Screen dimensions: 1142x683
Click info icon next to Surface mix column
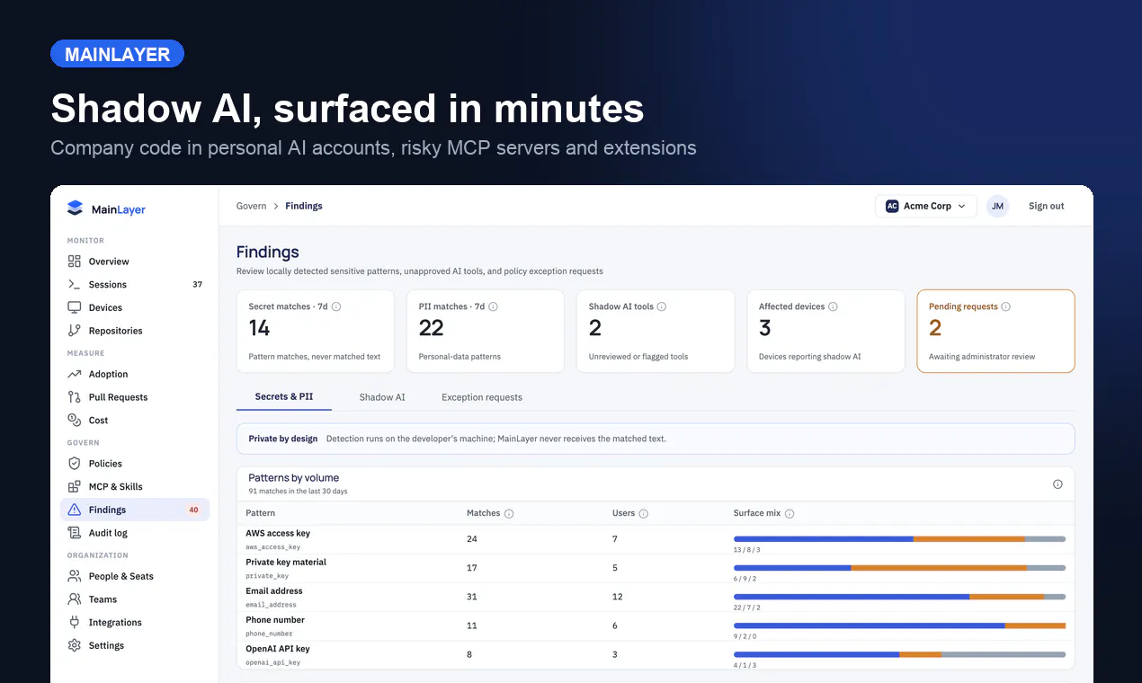pyautogui.click(x=790, y=514)
